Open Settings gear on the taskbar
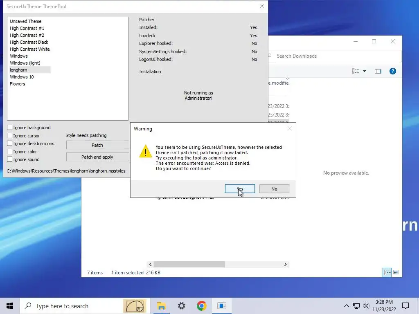 point(182,306)
